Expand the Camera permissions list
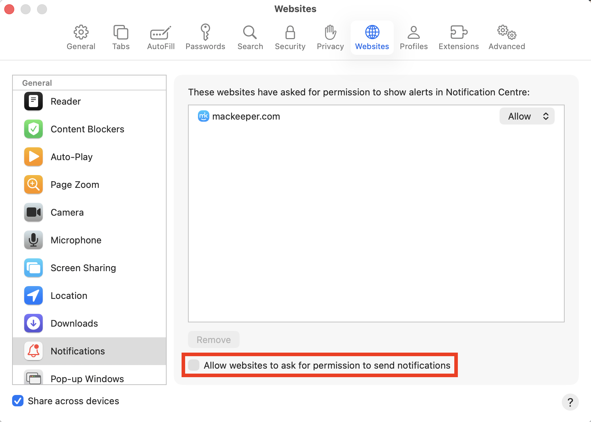The width and height of the screenshot is (591, 422). pyautogui.click(x=67, y=212)
